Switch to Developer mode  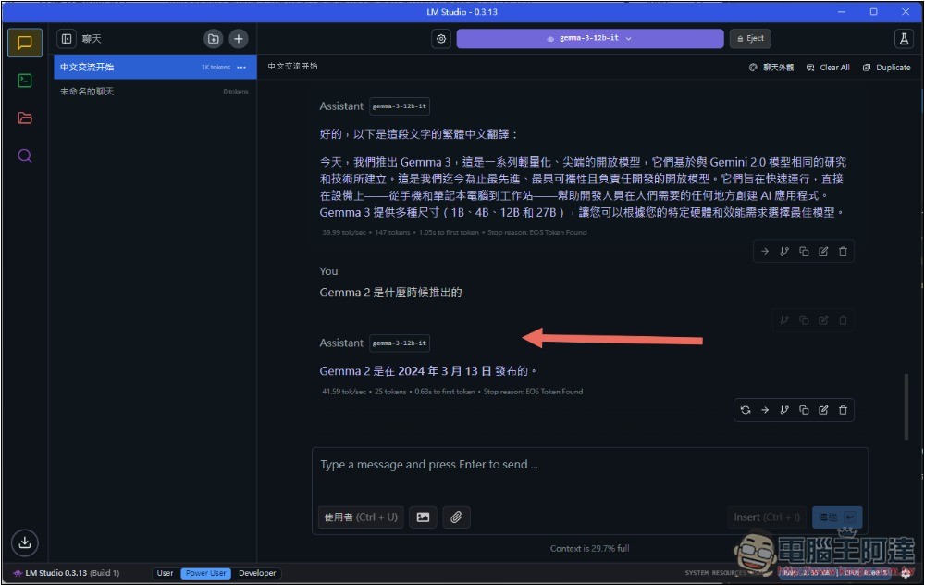(257, 573)
